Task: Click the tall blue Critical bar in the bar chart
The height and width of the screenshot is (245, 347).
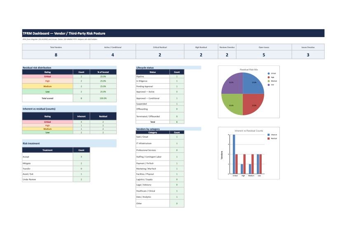Action: click(234, 154)
